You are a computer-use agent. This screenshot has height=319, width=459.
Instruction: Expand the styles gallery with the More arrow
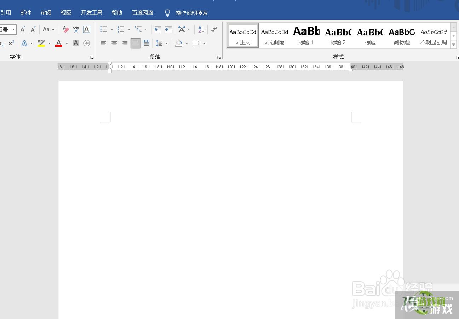point(454,44)
